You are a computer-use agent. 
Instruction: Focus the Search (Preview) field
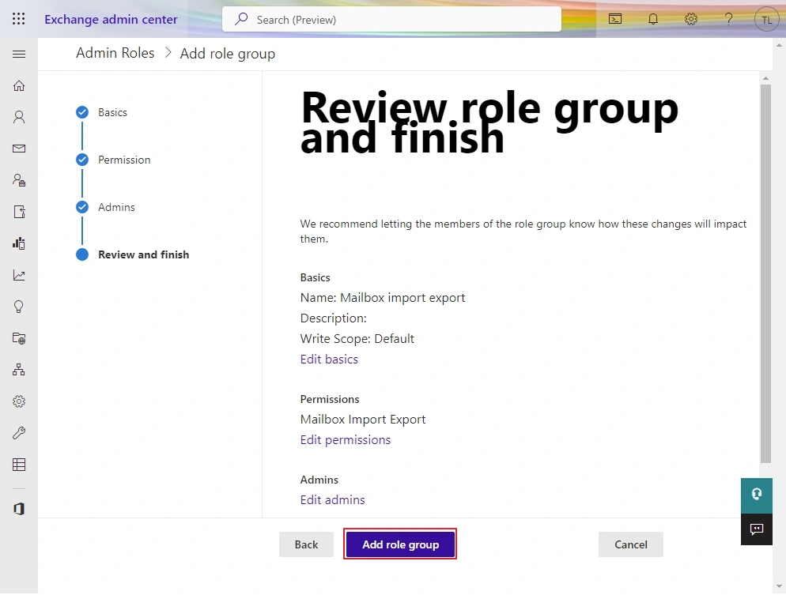point(391,19)
